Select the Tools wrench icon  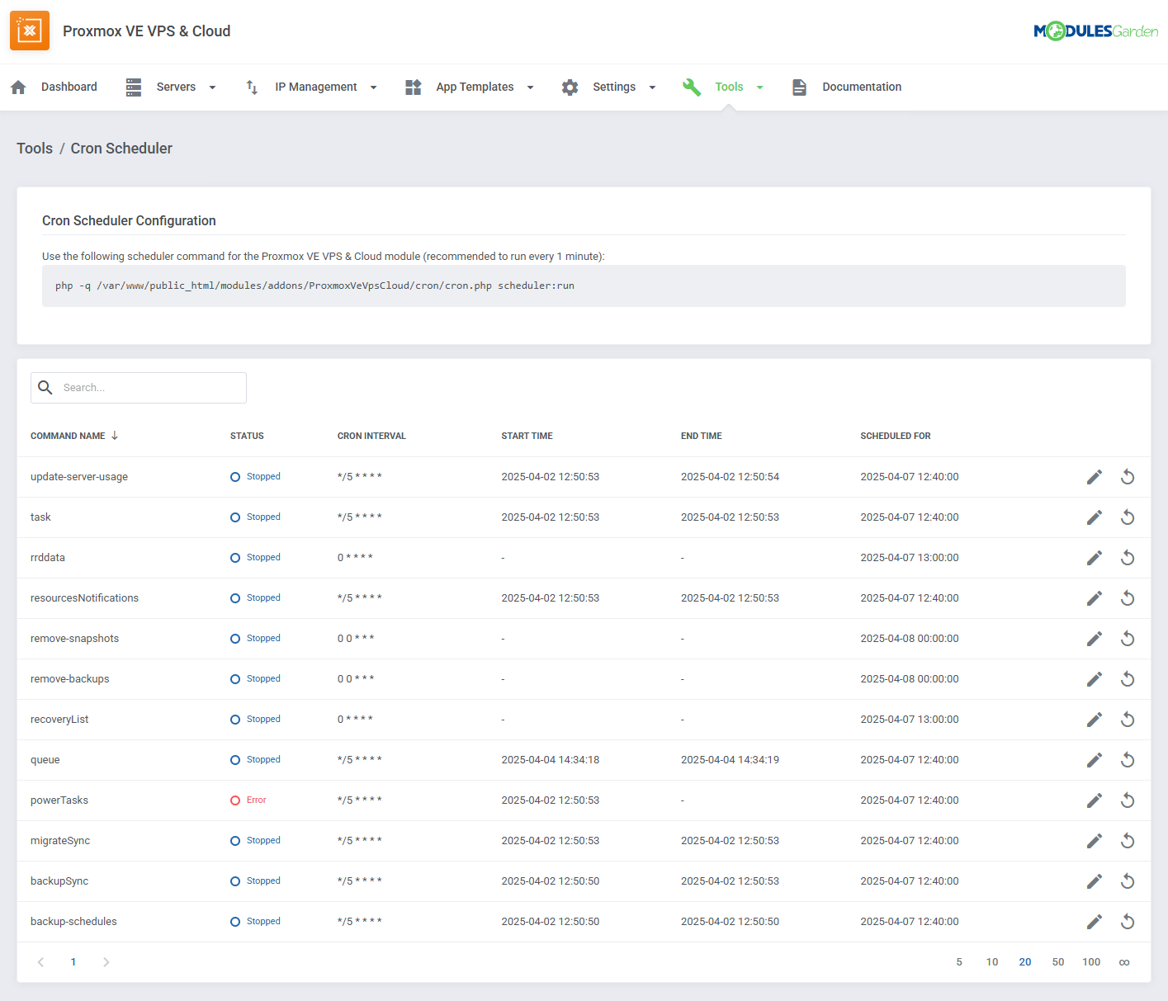692,87
